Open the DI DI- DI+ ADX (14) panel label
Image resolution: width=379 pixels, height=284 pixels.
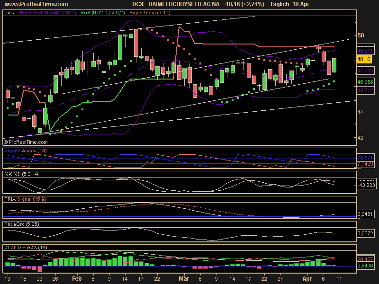26,248
